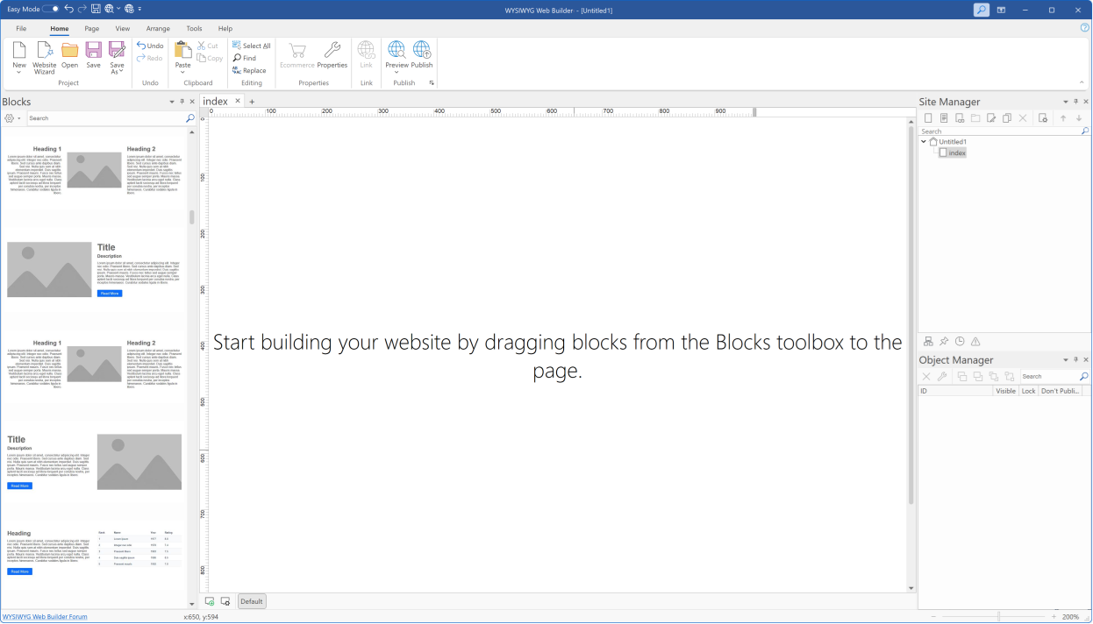Viewport: 1093px width, 624px height.
Task: Open the File menu
Action: pos(21,29)
